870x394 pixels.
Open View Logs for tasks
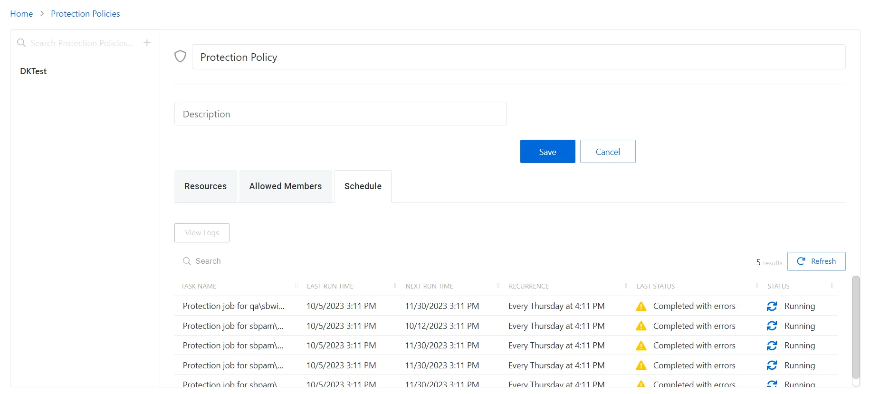coord(202,233)
